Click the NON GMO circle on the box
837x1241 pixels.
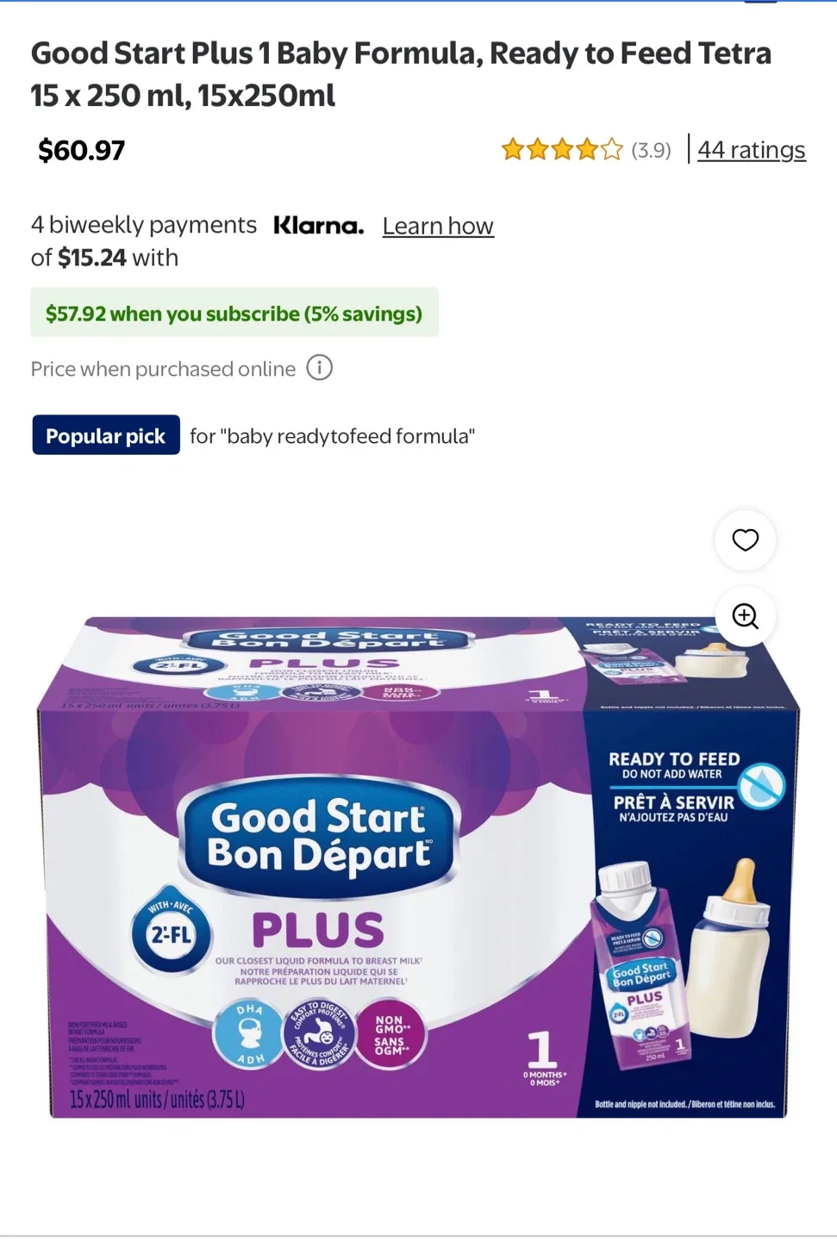pyautogui.click(x=390, y=1034)
